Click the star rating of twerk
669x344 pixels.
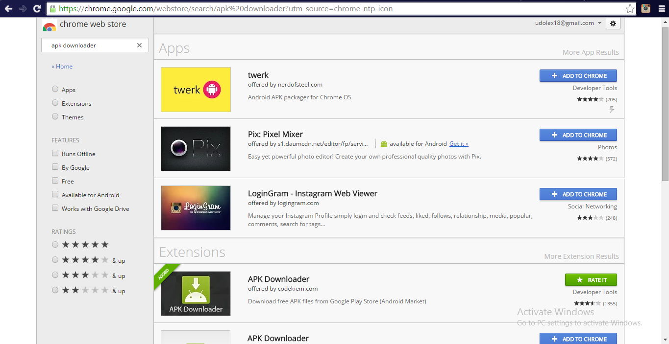pos(590,99)
